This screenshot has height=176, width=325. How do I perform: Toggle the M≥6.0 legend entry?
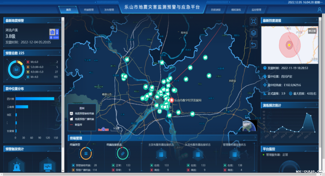tap(32, 62)
